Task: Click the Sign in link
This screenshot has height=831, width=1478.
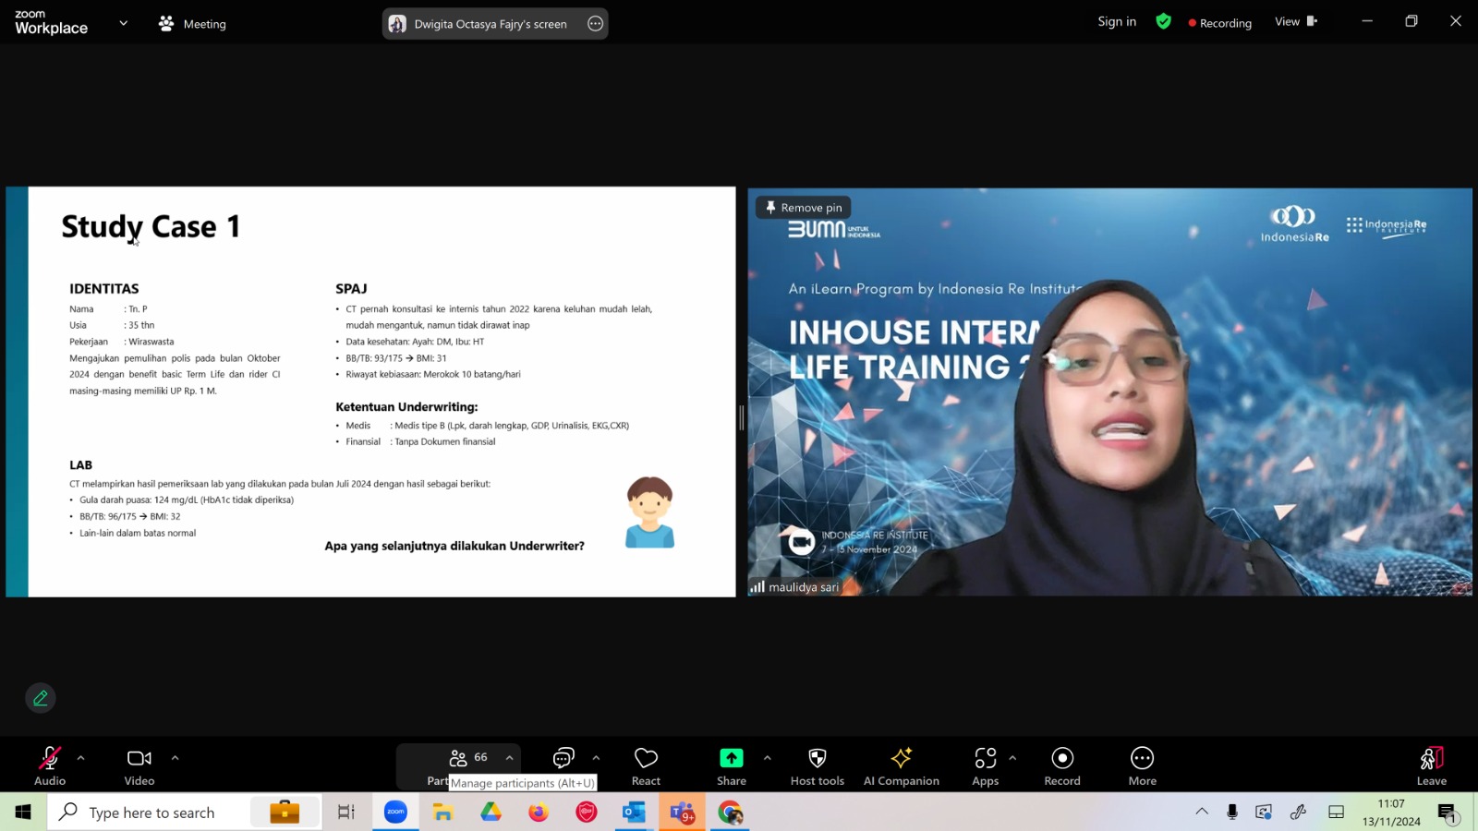Action: tap(1117, 21)
